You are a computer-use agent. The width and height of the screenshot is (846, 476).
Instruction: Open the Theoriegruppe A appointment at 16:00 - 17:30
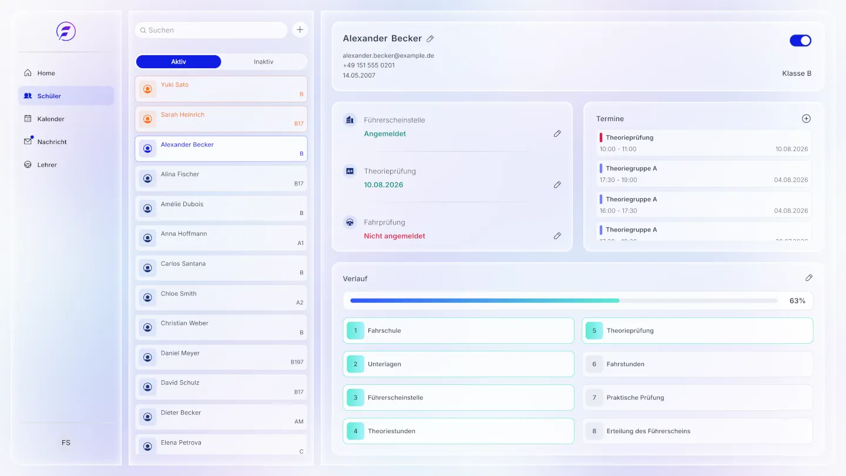[x=704, y=205]
